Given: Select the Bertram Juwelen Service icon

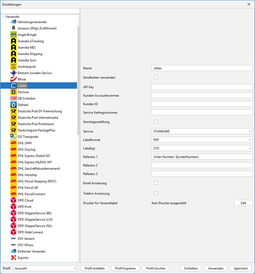Looking at the screenshot, I should [13, 73].
